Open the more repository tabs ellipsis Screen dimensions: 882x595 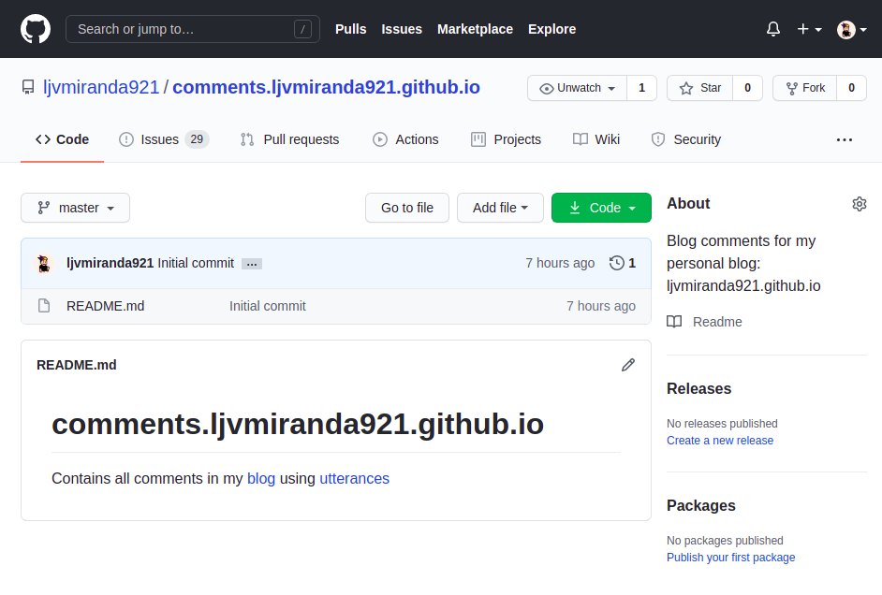coord(845,139)
